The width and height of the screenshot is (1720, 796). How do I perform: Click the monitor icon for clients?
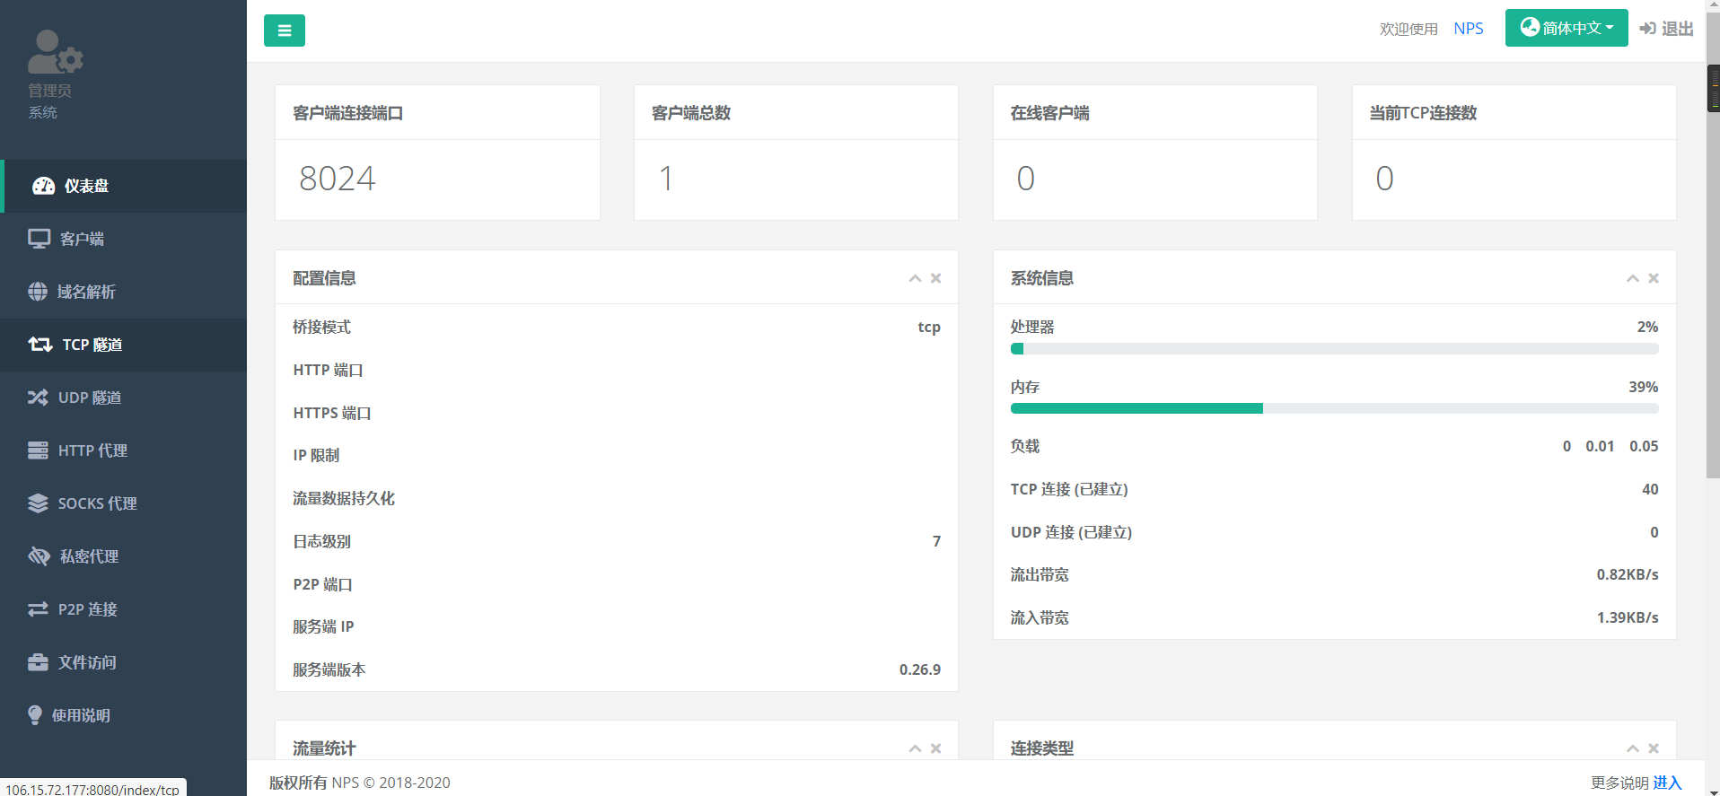coord(39,239)
